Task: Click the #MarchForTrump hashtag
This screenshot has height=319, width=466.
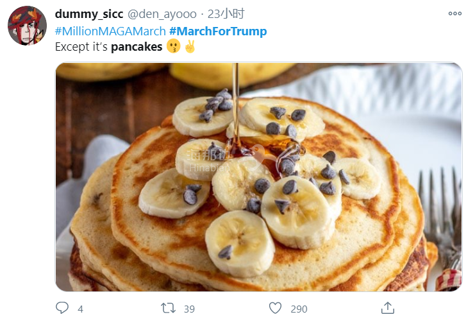Action: pyautogui.click(x=218, y=31)
